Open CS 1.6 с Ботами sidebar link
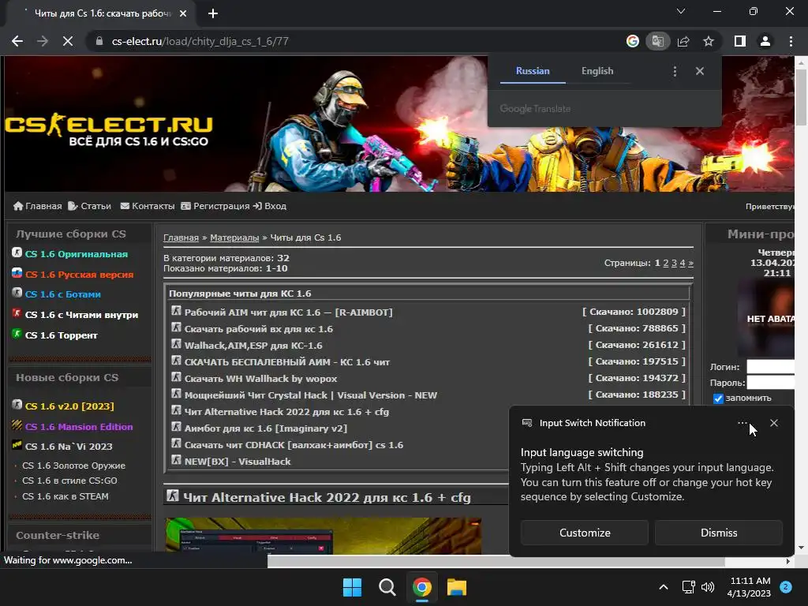808x606 pixels. pyautogui.click(x=63, y=294)
